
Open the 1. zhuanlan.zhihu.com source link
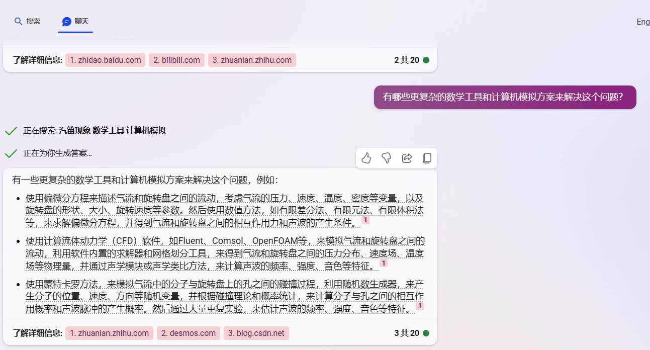pos(109,333)
